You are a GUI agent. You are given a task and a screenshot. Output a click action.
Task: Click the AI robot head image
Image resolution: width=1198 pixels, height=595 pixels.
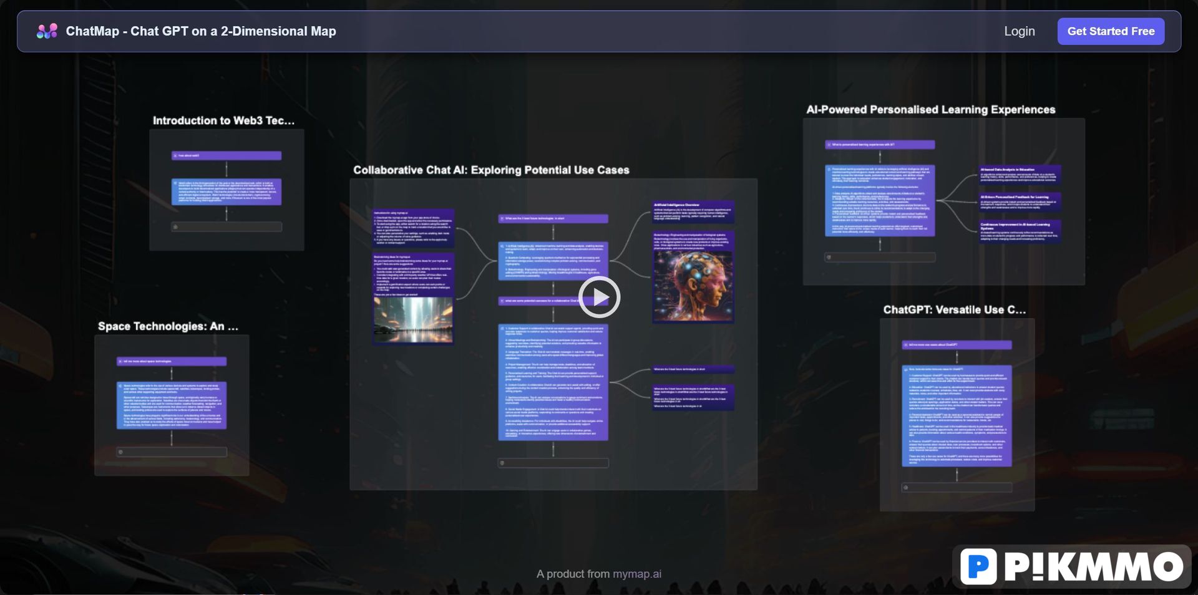[693, 285]
